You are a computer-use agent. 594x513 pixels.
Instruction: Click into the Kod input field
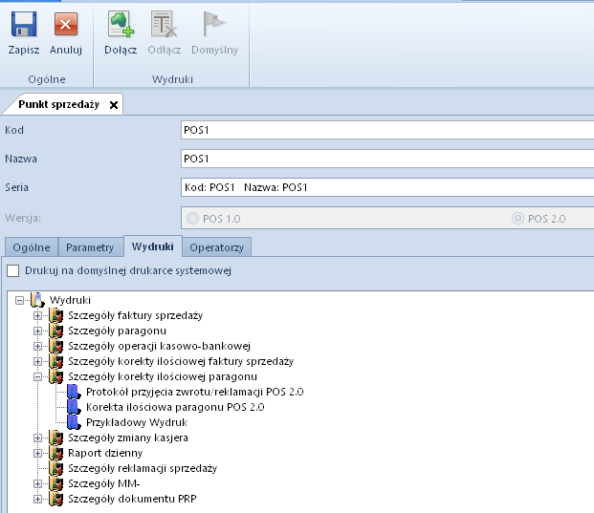pos(387,130)
